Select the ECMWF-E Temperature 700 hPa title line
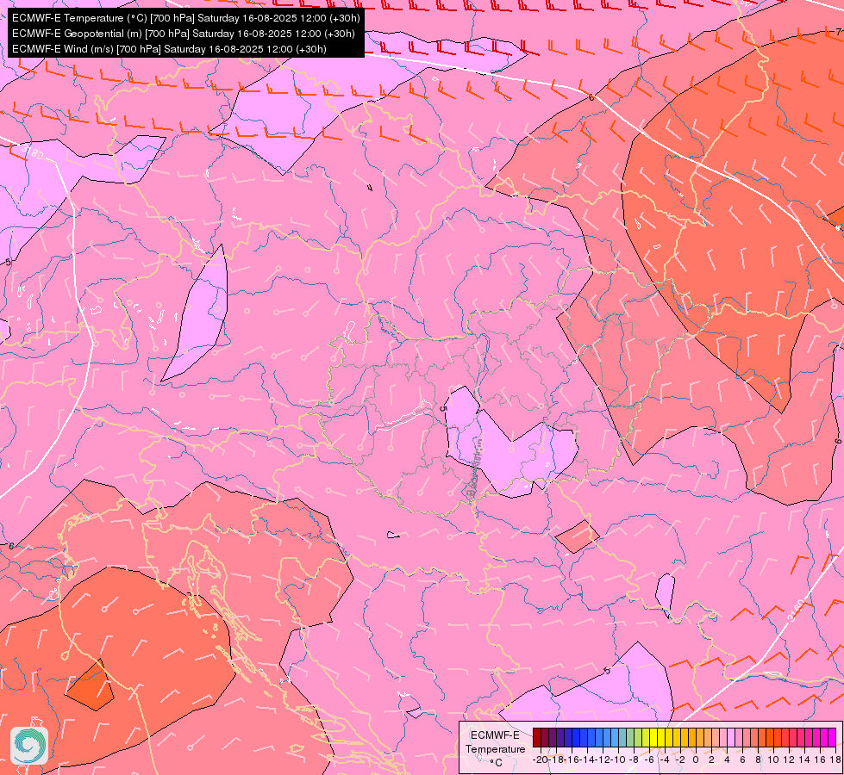 coord(185,18)
